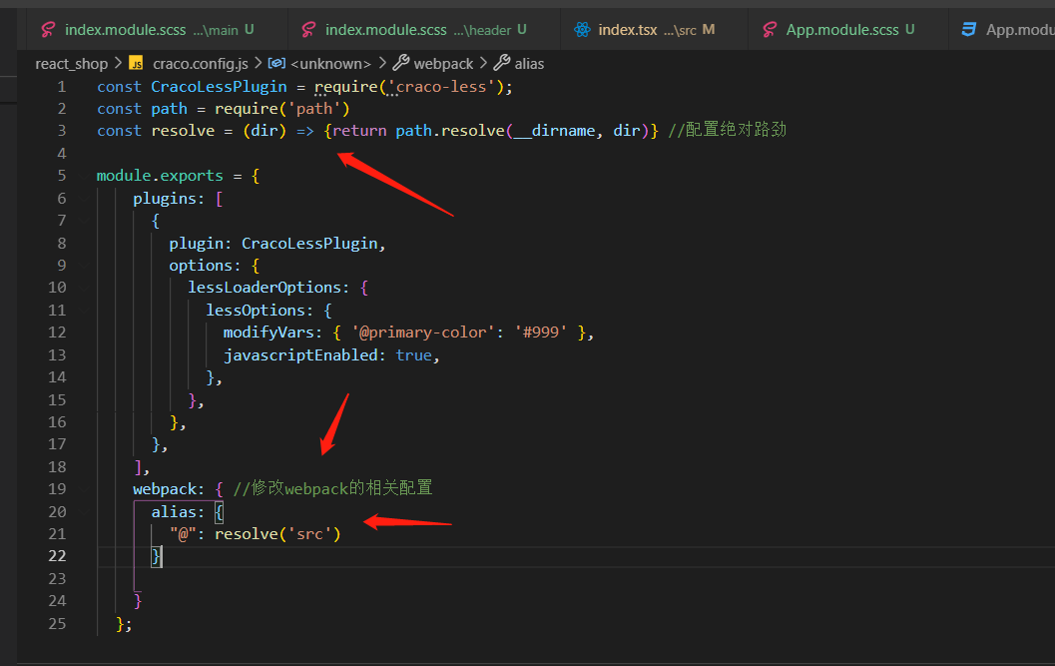Image resolution: width=1055 pixels, height=666 pixels.
Task: Click the React icon on index.tsx tab
Action: coord(582,30)
